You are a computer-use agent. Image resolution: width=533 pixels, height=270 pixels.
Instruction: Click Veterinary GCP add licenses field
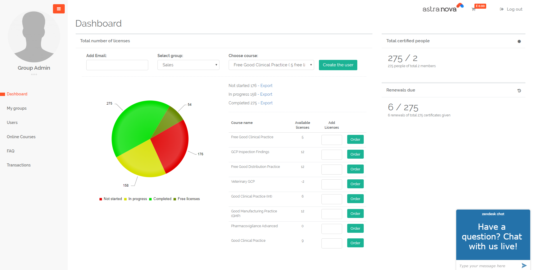point(332,184)
